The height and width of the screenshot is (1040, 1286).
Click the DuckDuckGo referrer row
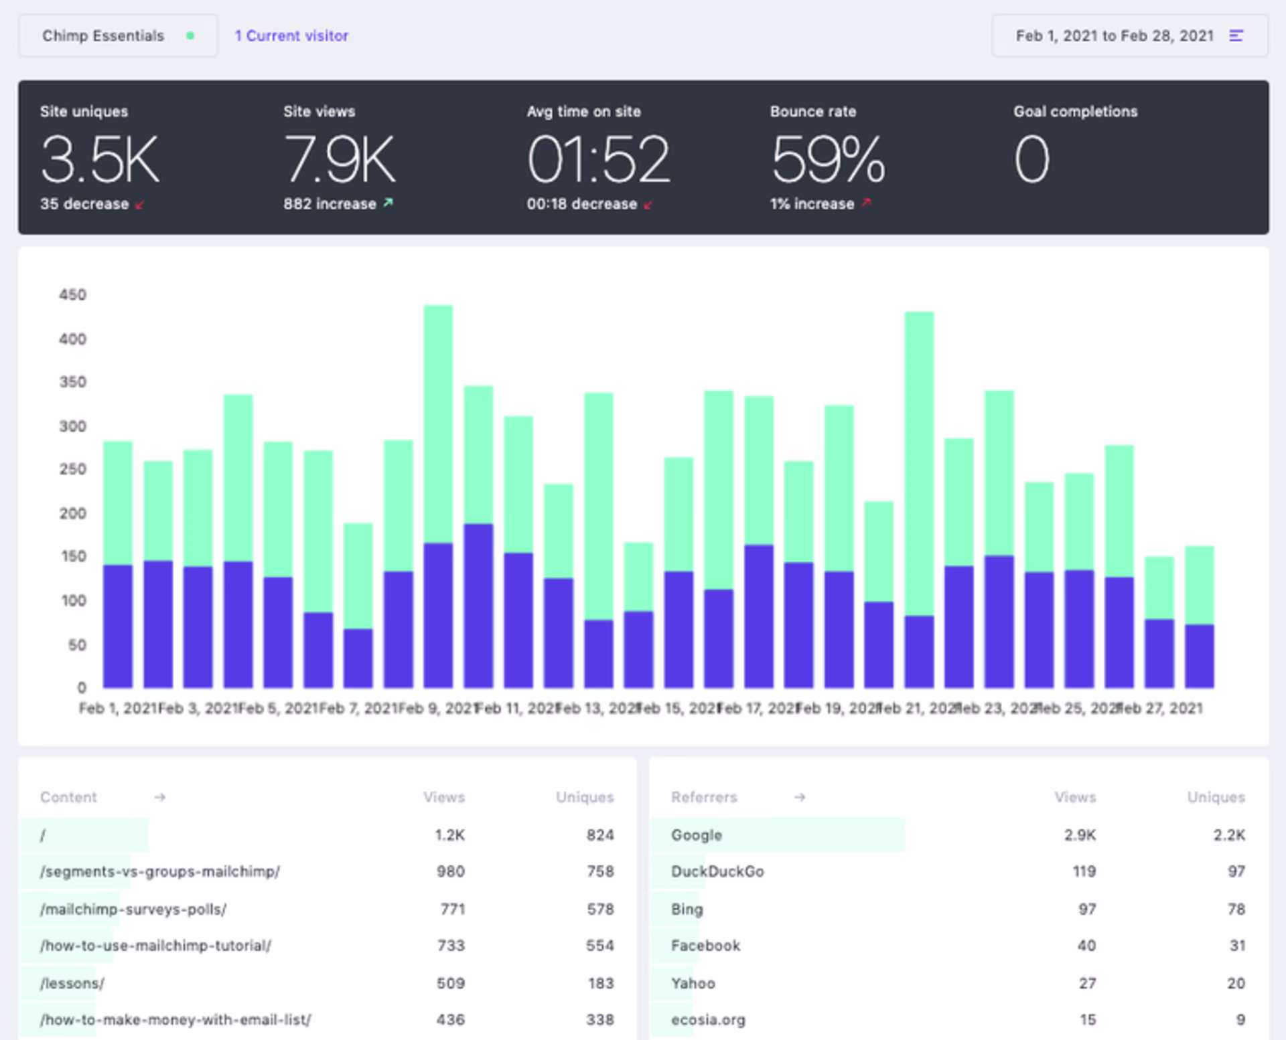point(717,871)
